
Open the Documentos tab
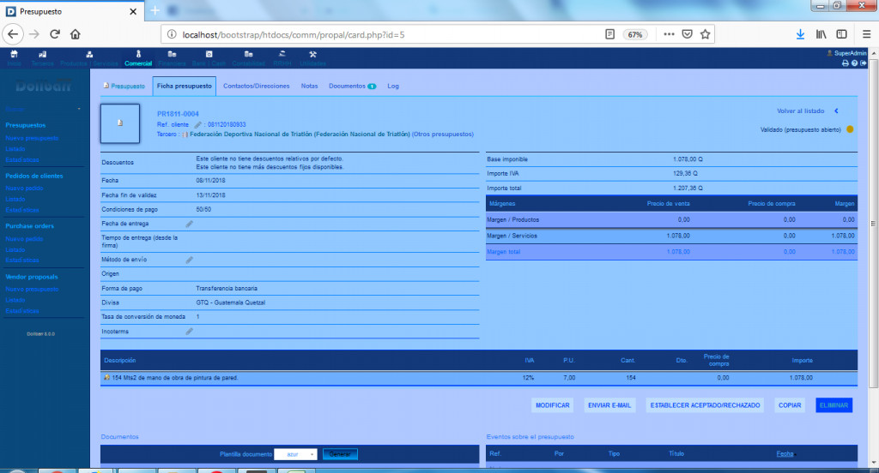352,87
